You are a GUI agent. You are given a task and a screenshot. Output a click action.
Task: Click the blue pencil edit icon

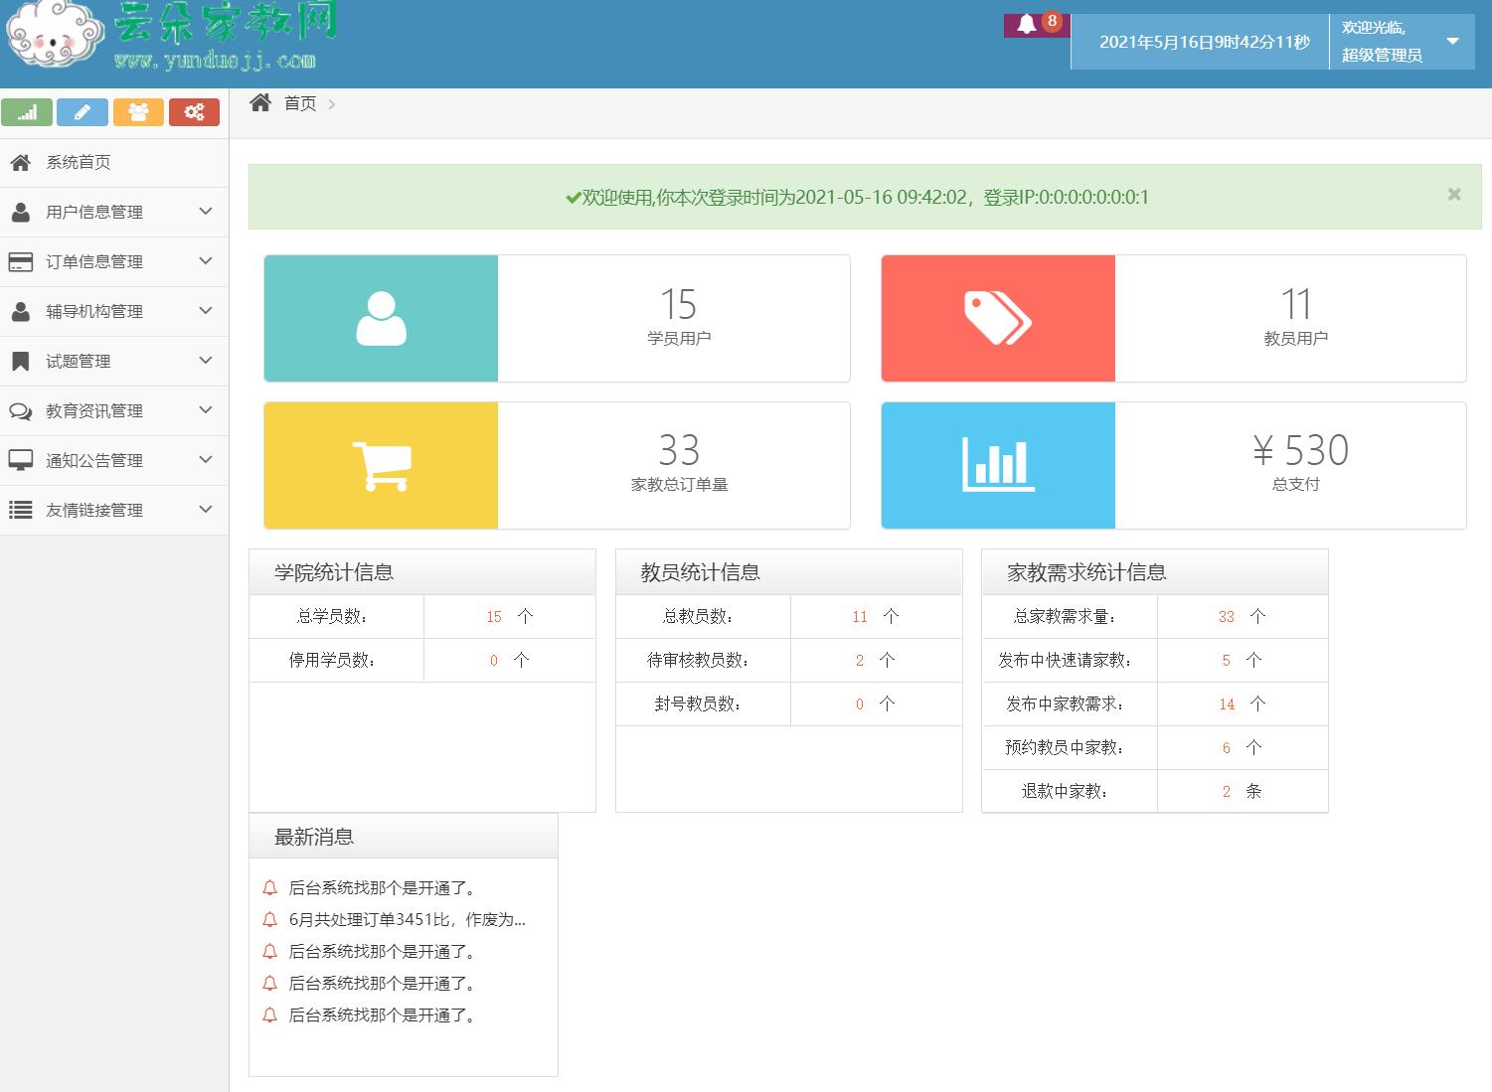[x=83, y=112]
